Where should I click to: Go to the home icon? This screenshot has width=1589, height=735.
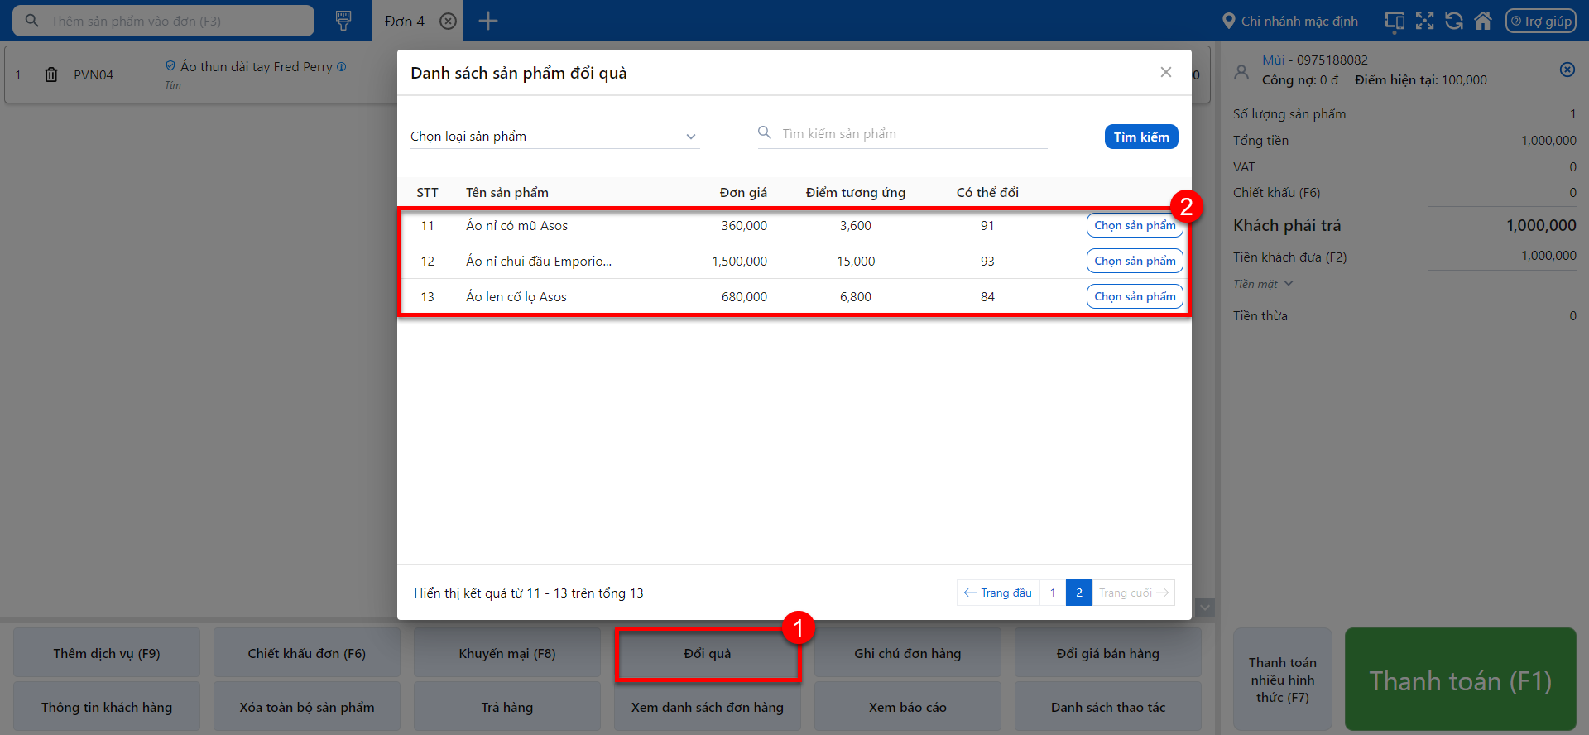coord(1483,22)
